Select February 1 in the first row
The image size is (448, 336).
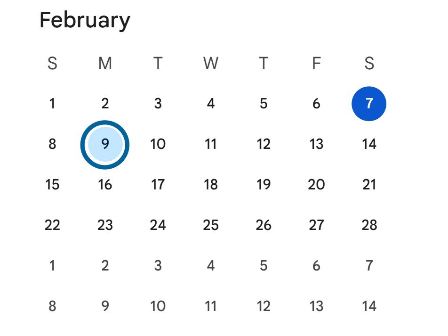tap(52, 104)
